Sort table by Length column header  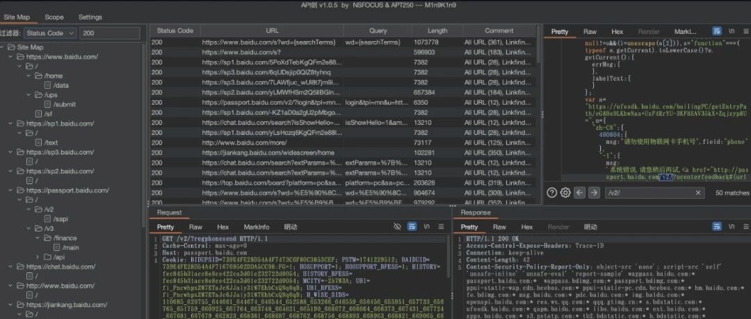click(437, 31)
